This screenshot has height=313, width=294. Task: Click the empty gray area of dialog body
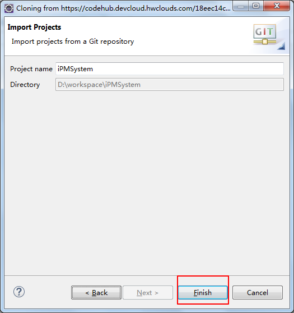pos(147,179)
